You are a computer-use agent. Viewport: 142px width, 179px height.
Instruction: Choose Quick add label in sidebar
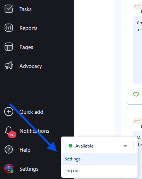pos(31,112)
